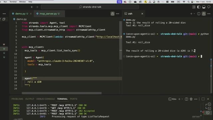Toggle the editor group lock icon
Viewport: 213px width, 120px height.
point(112,14)
